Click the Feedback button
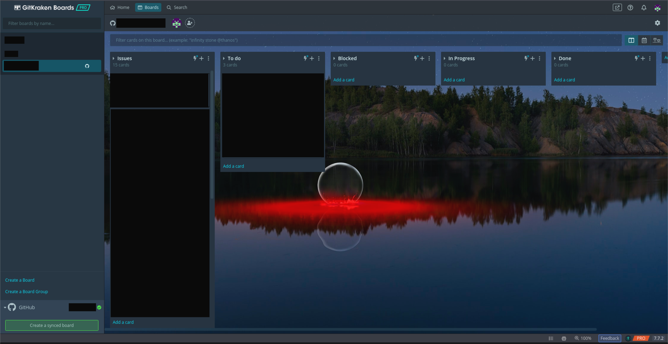This screenshot has height=344, width=668. pos(610,338)
